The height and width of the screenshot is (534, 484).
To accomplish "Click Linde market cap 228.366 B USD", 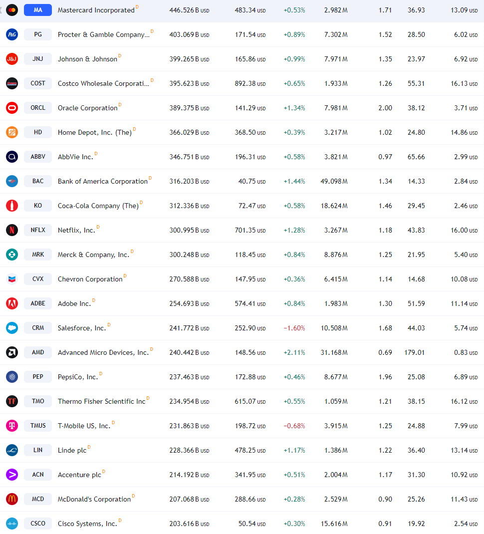I will click(190, 450).
